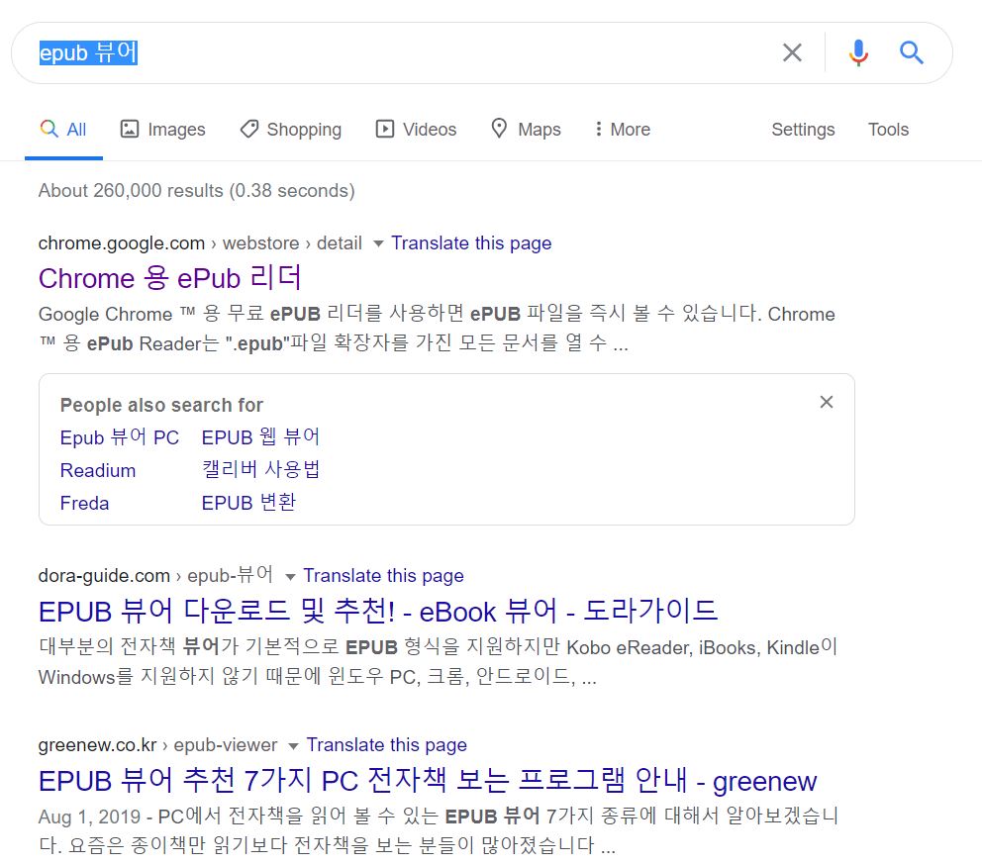Open search Tools options
The width and height of the screenshot is (982, 865).
click(888, 130)
